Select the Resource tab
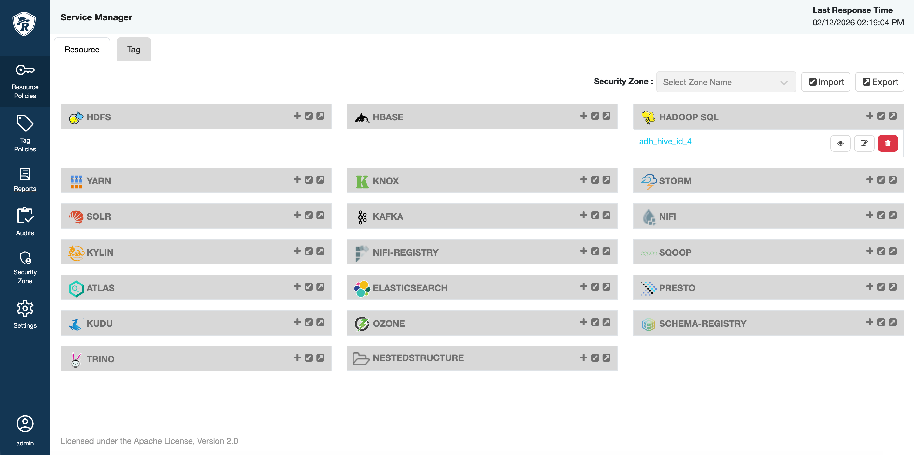Image resolution: width=914 pixels, height=455 pixels. 82,50
